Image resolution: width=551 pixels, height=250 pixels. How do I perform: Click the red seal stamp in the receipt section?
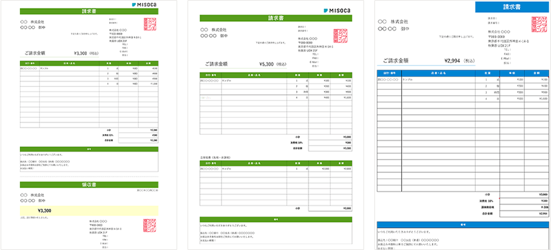pos(150,227)
